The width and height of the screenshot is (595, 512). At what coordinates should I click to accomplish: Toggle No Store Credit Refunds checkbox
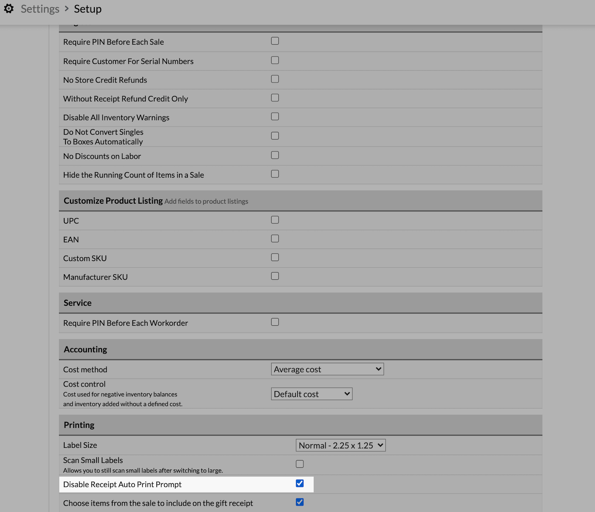coord(275,79)
